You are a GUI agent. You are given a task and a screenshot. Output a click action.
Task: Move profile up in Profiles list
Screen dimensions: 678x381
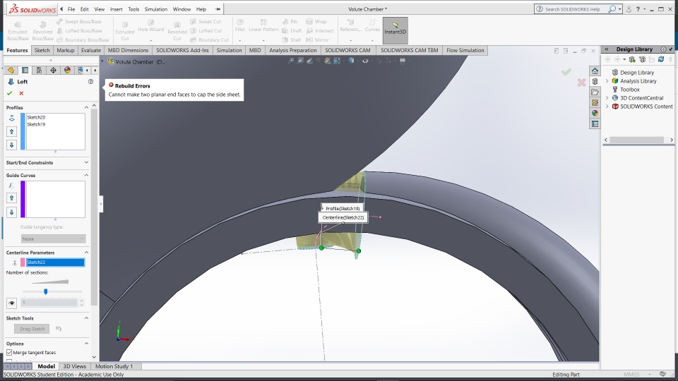(11, 131)
